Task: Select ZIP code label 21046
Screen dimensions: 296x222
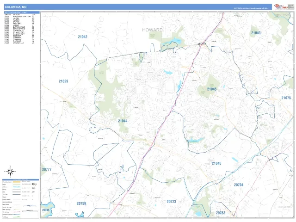Action: click(x=216, y=163)
